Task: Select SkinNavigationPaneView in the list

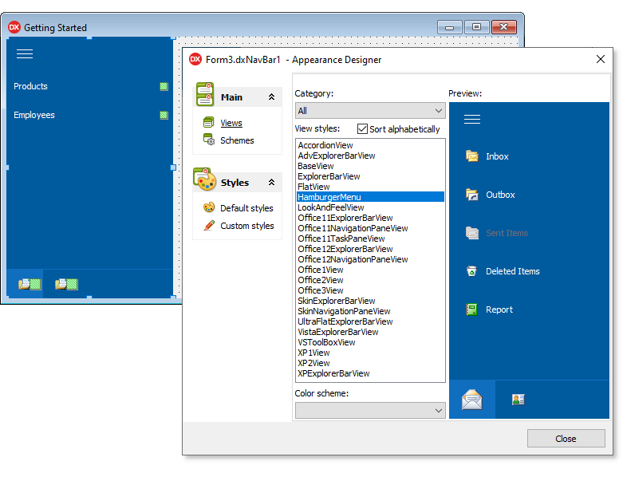Action: (344, 311)
